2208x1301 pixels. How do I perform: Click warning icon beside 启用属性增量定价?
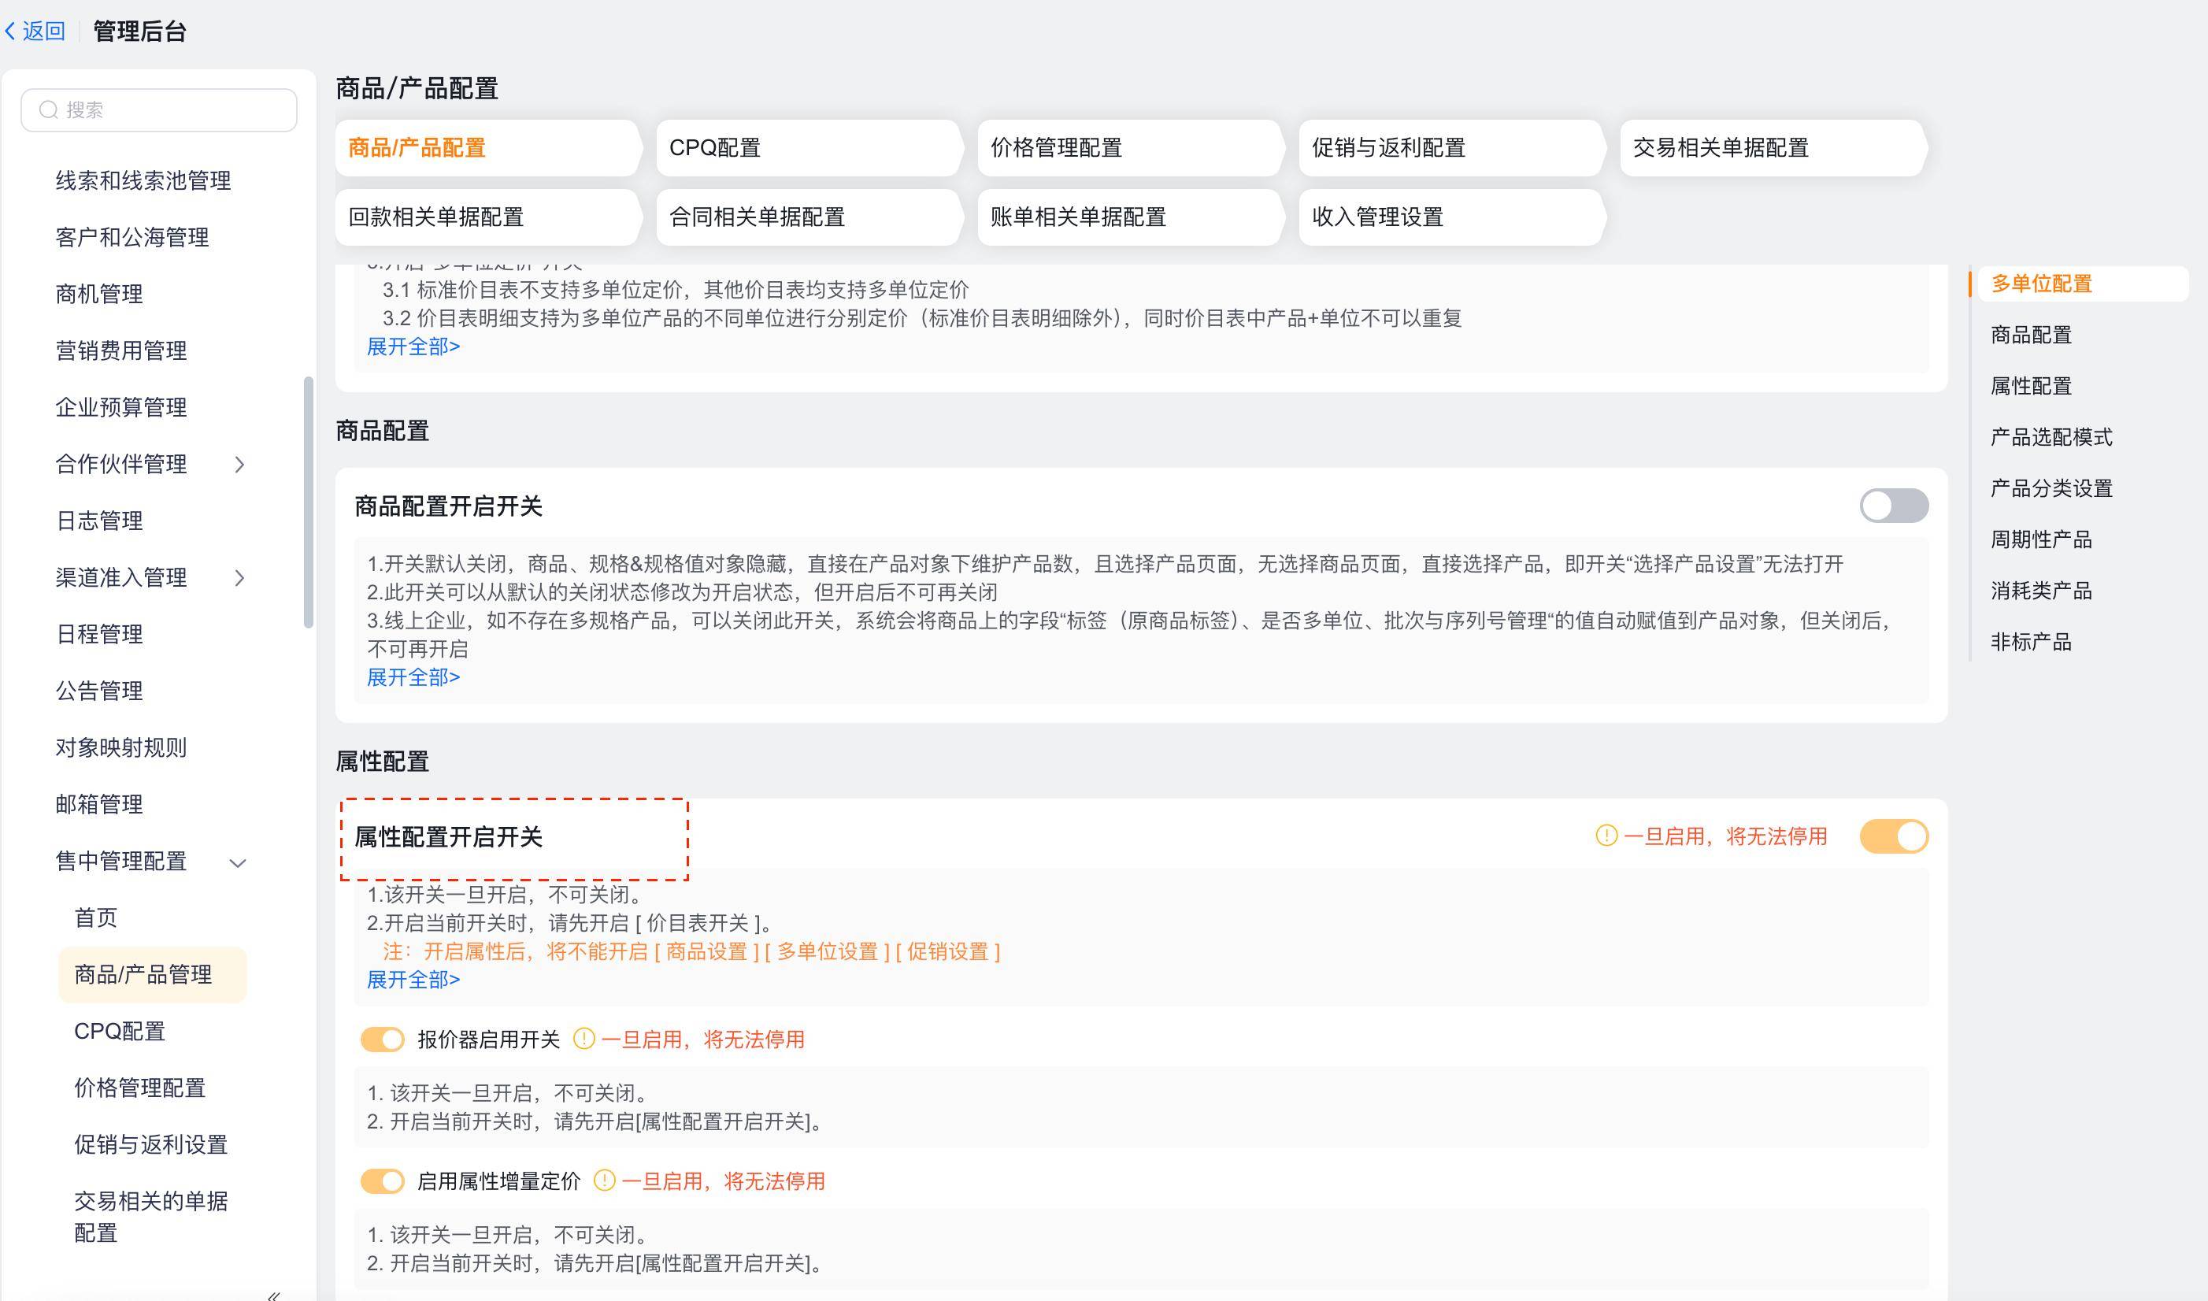604,1181
